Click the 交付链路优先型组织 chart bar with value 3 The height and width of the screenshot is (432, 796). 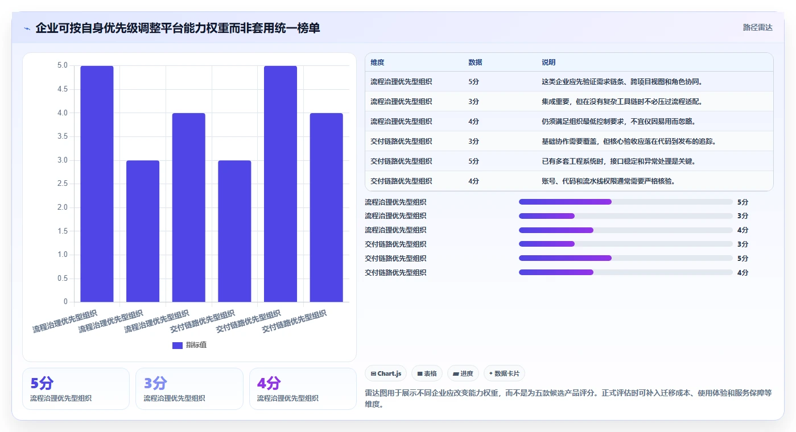point(234,231)
